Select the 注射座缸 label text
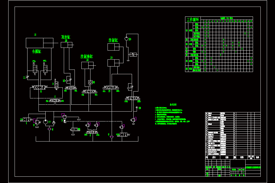Viewport: 275px width, 183px height. tap(87, 56)
